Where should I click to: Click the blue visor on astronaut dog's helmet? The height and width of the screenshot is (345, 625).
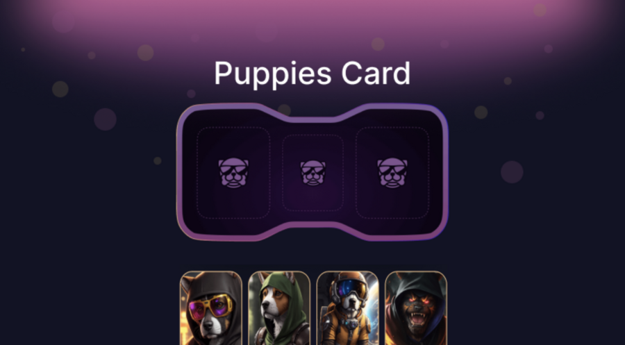click(x=351, y=289)
